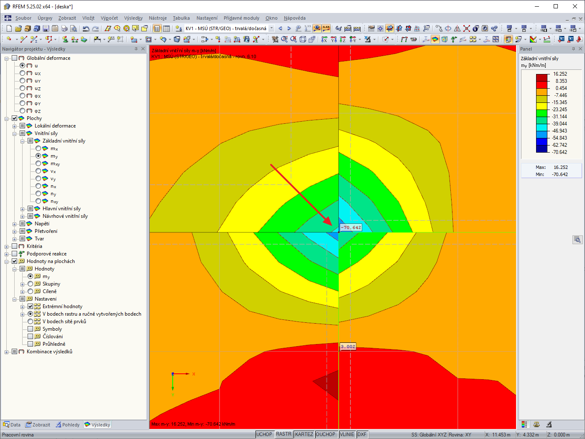
Task: Click the RASTR status bar button
Action: [x=284, y=434]
